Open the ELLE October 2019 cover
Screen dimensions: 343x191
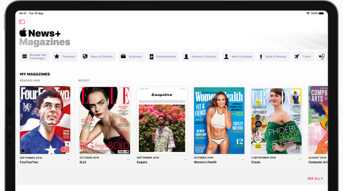tap(104, 120)
